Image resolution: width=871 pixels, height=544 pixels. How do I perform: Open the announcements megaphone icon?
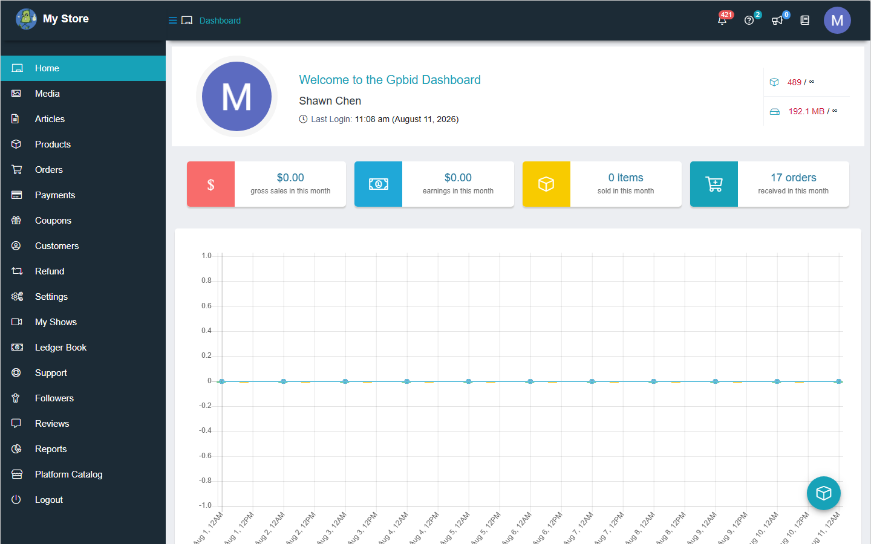coord(777,20)
